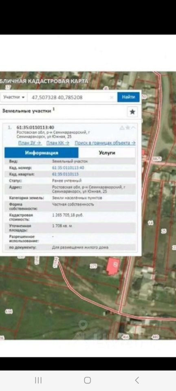This screenshot has height=391, width=176.
Task: Clear the search field with the X icon
Action: [112, 97]
